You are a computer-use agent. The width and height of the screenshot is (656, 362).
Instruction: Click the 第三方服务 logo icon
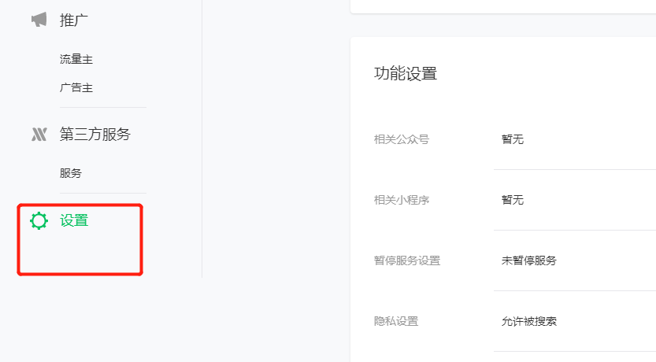tap(39, 135)
